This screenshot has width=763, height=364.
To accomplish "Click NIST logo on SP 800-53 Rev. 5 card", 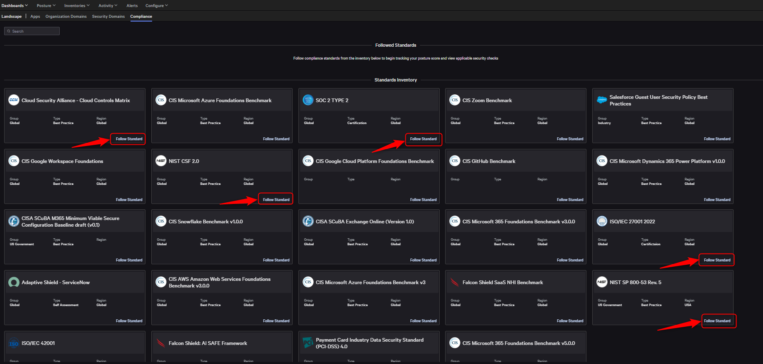I will click(602, 282).
